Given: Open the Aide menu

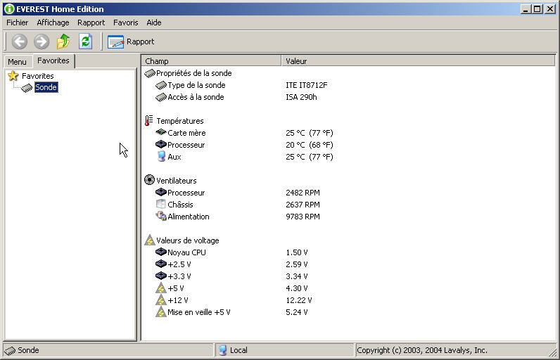Looking at the screenshot, I should point(154,22).
